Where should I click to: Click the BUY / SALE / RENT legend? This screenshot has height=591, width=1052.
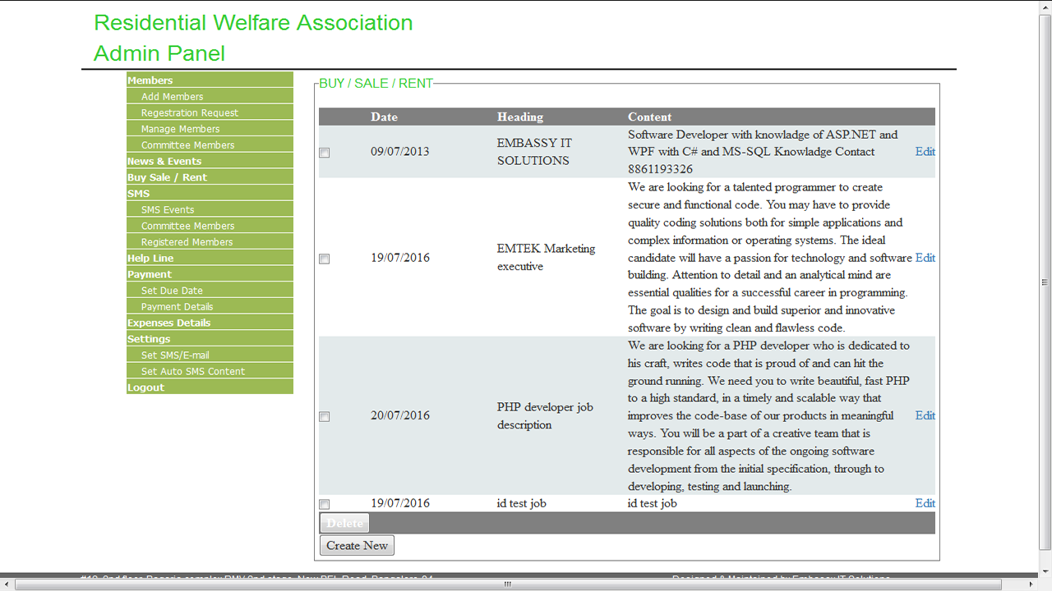tap(376, 84)
